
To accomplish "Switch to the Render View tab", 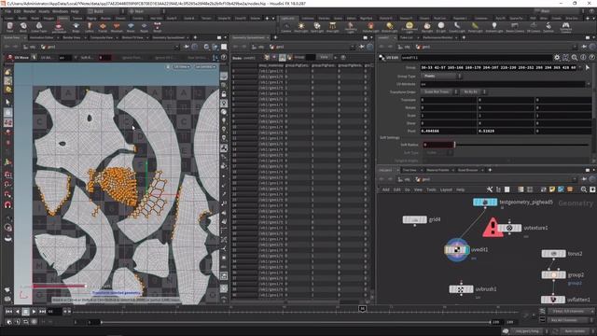I will tap(72, 37).
